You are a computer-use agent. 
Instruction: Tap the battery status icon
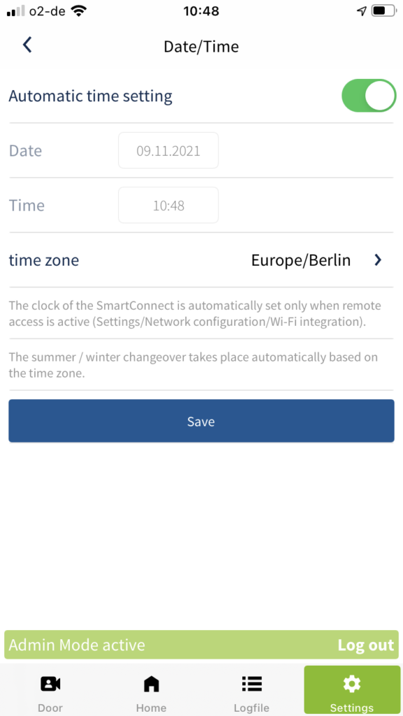[x=383, y=11]
